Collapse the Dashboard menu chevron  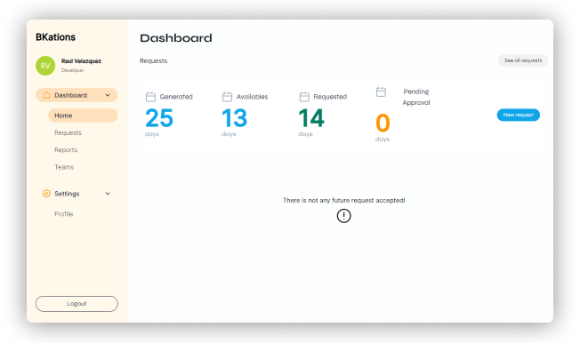(108, 95)
